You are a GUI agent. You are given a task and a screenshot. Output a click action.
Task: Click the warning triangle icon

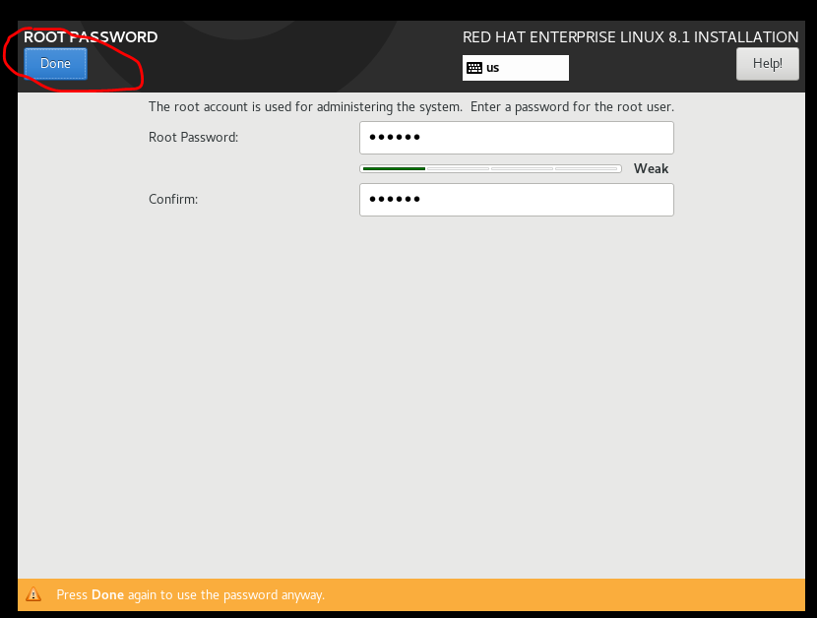(x=33, y=594)
